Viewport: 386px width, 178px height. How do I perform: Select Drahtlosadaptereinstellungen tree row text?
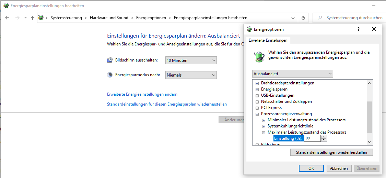[288, 83]
